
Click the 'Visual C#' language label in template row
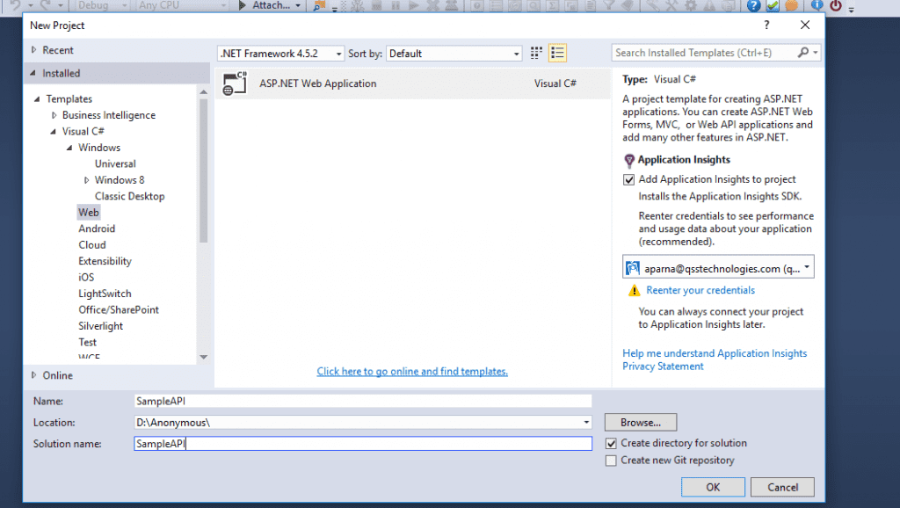pyautogui.click(x=555, y=83)
